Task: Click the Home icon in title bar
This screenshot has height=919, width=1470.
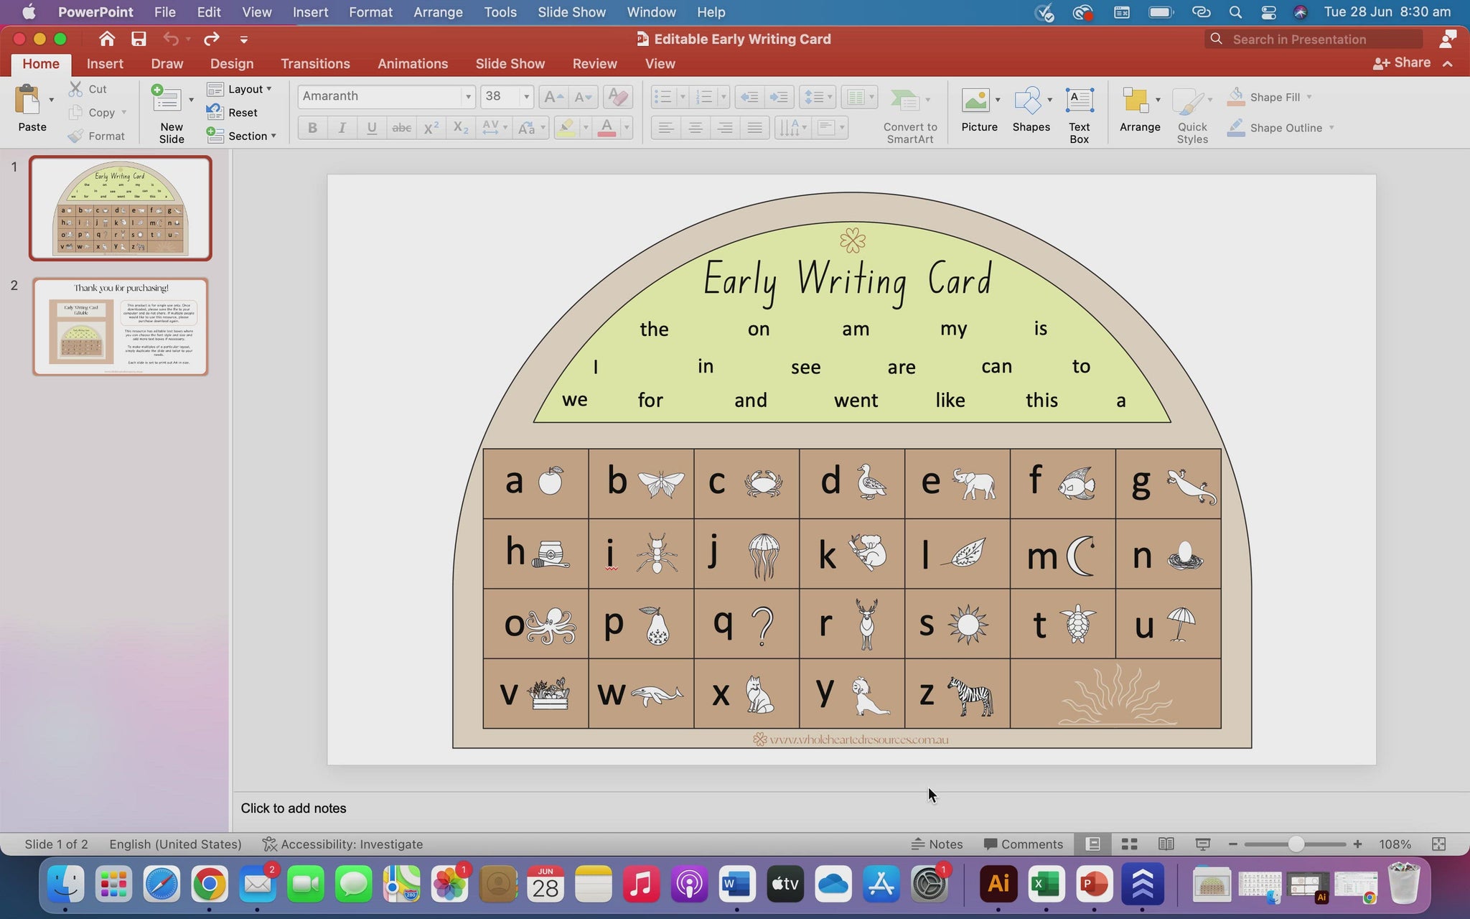Action: (107, 39)
